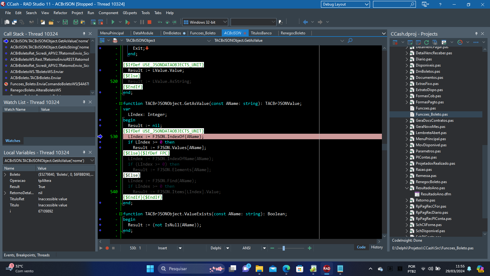Viewport: 490px width, 276px height.
Task: Click the Save file icon
Action: tap(65, 22)
